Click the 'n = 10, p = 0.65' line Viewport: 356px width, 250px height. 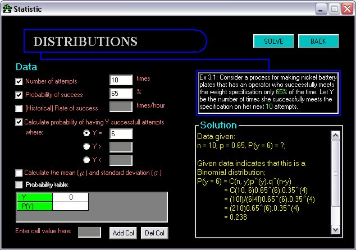click(x=241, y=145)
